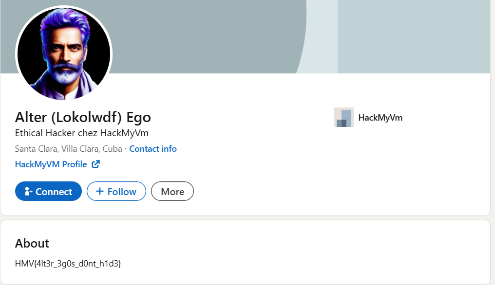The width and height of the screenshot is (495, 285).
Task: Click the pale strip in the cover banner
Action: pos(322,36)
